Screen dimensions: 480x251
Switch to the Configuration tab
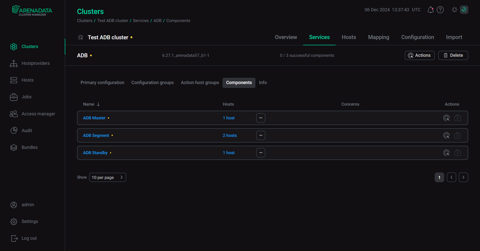418,37
